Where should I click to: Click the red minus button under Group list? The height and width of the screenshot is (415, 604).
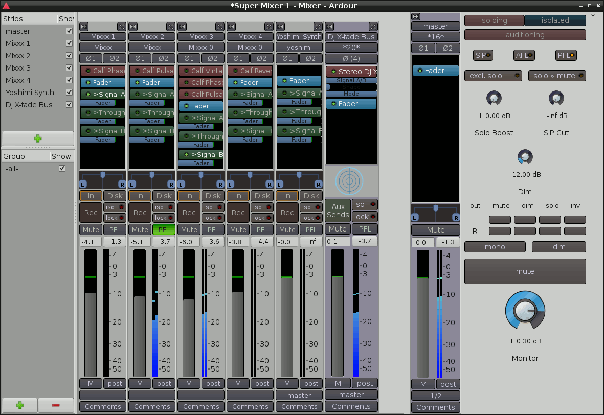coord(56,405)
